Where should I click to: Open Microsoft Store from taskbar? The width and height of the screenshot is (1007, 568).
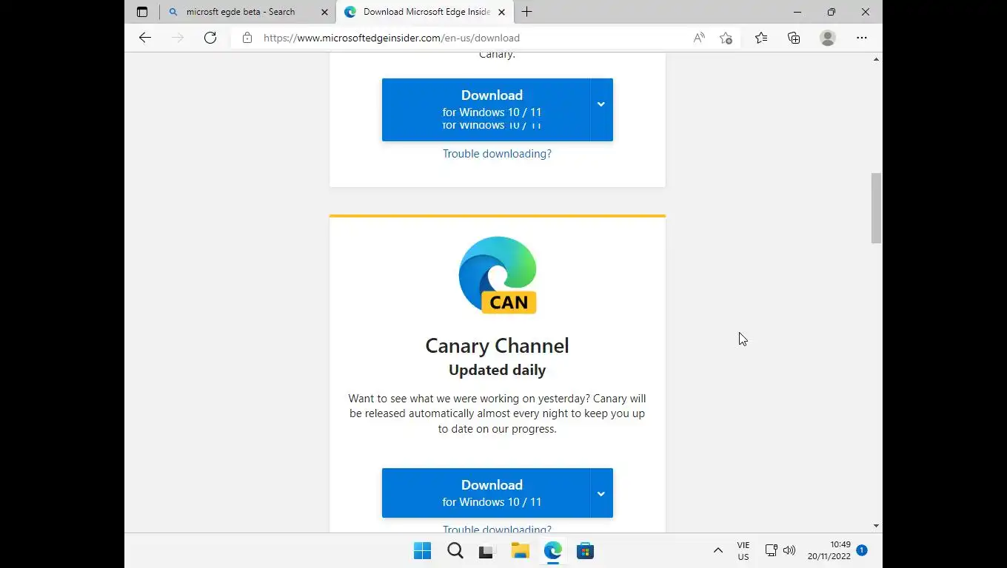click(x=586, y=551)
